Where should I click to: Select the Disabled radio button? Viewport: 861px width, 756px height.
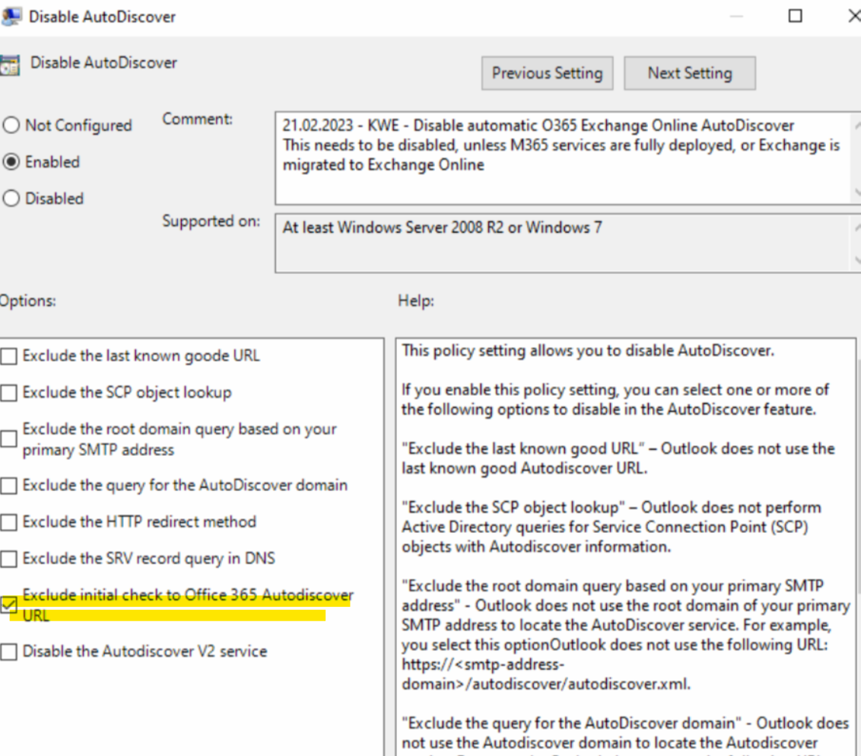point(11,199)
